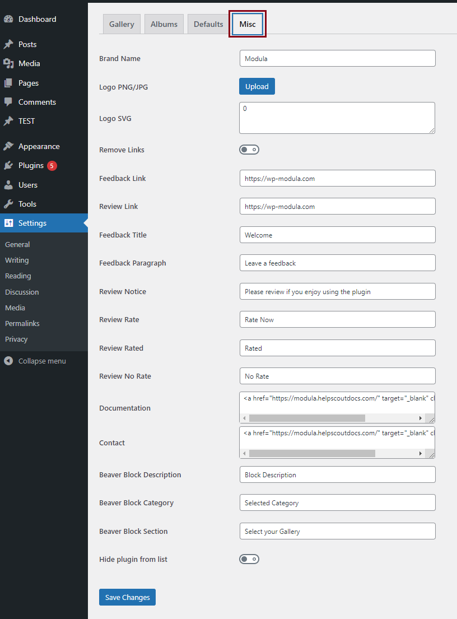Enable the Remove Links toggle
The width and height of the screenshot is (457, 619).
249,150
